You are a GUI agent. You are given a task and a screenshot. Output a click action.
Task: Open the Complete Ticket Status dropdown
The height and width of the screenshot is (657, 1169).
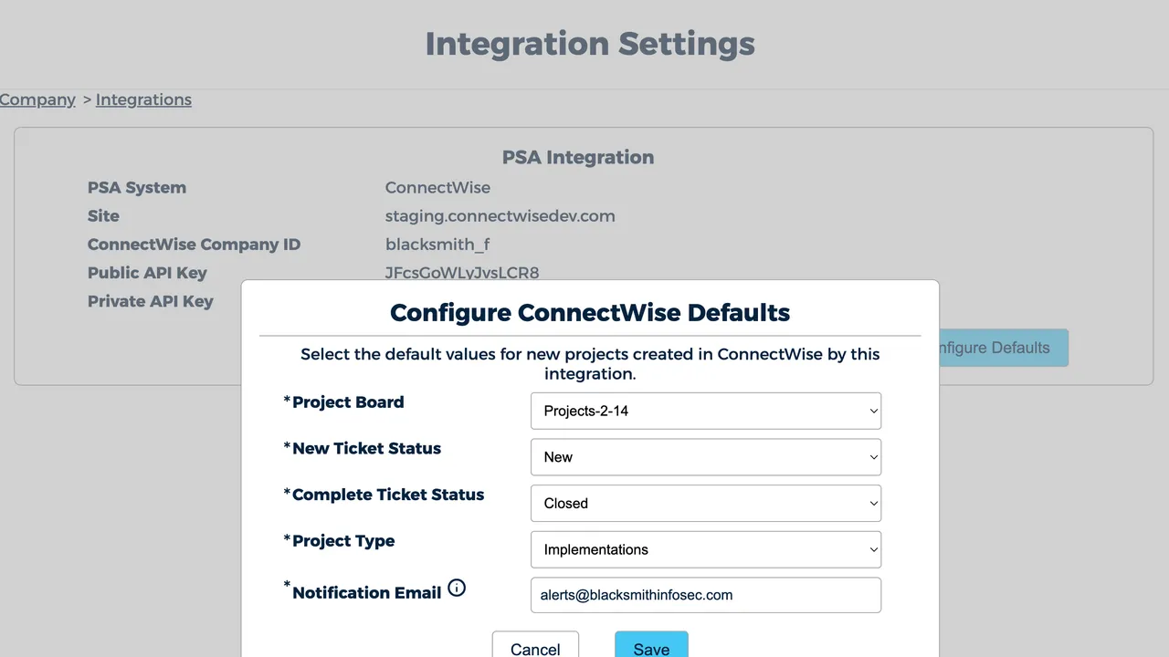pyautogui.click(x=706, y=503)
